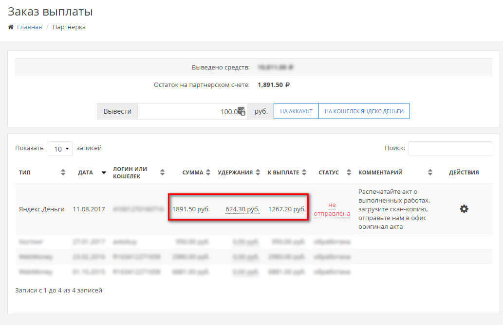503x325 pixels.
Task: Toggle sorting on the УДЕРЖАНИЯ column
Action: (x=257, y=172)
